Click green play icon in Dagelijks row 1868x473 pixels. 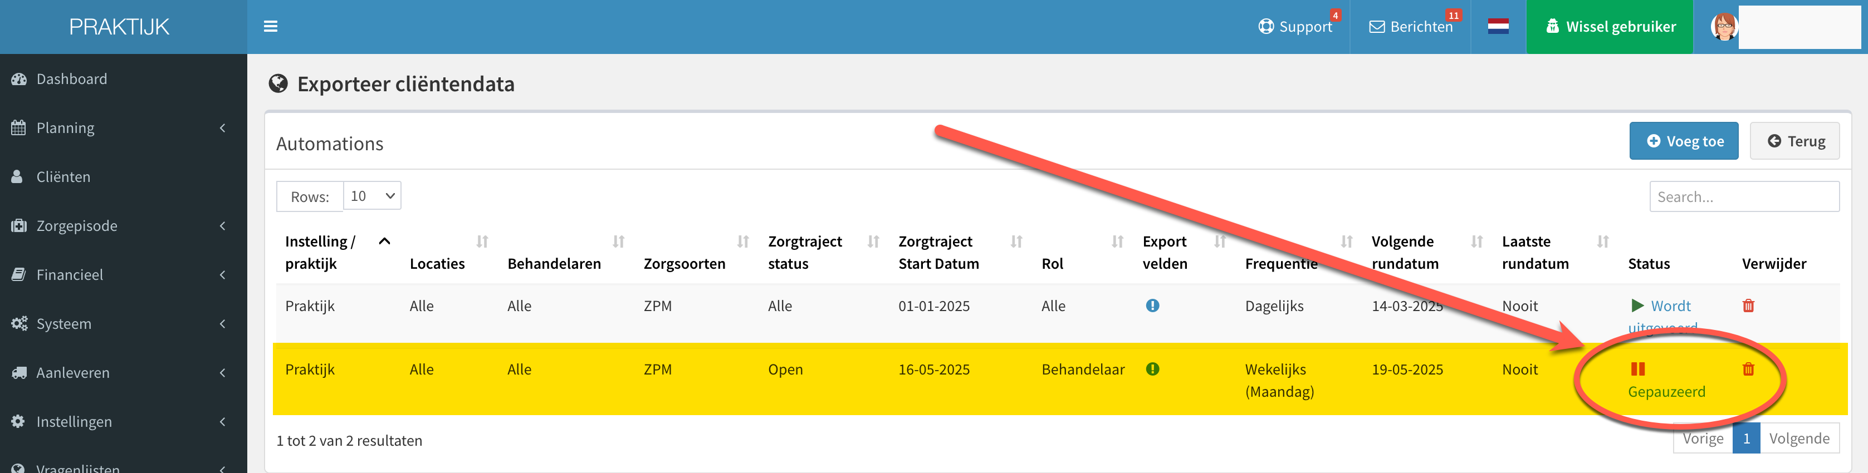click(1637, 306)
